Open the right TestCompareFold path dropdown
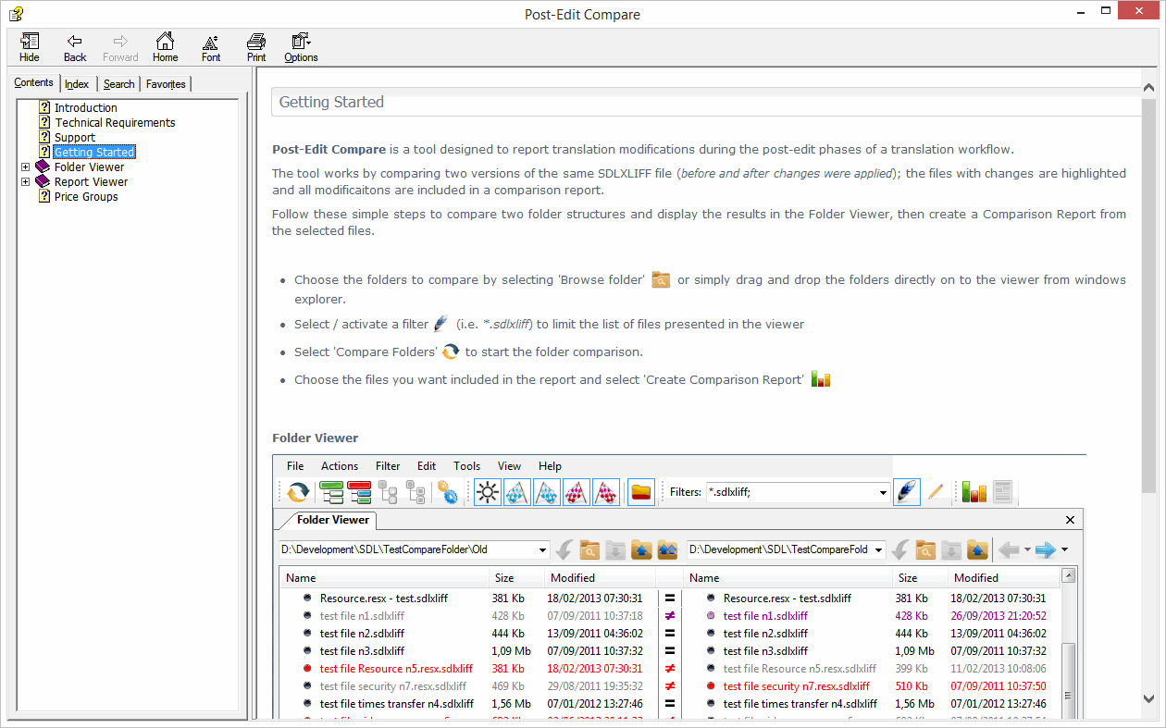The width and height of the screenshot is (1166, 728). tap(878, 549)
